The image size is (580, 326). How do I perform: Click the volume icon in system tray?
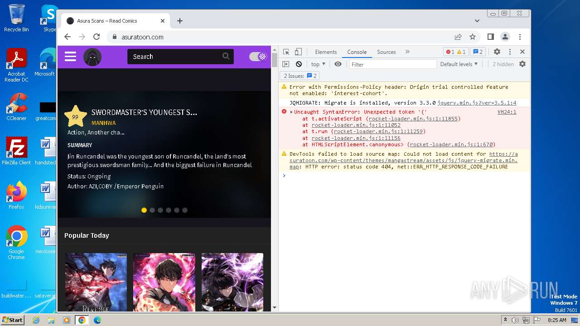tap(515, 320)
